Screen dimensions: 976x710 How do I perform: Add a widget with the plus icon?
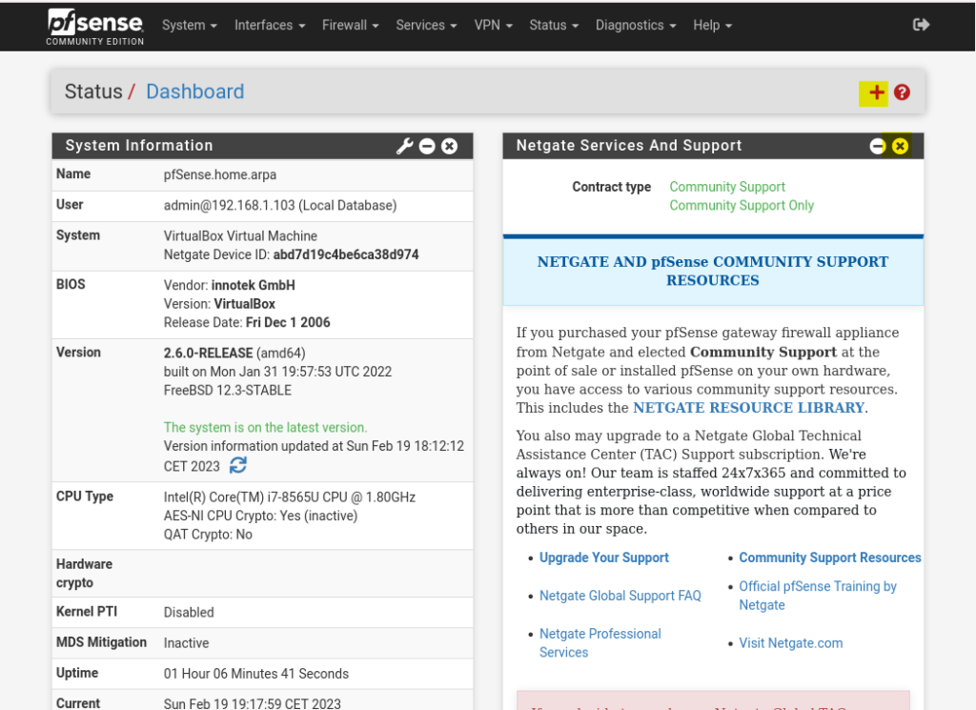coord(877,92)
